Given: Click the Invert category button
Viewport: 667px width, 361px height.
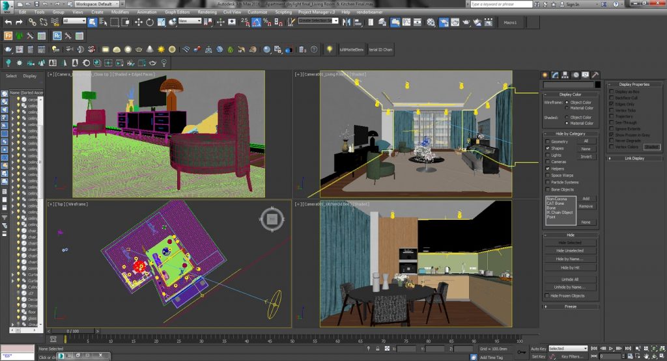Looking at the screenshot, I should coord(586,156).
